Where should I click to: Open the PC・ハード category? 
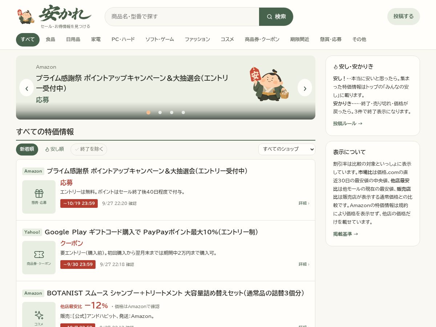[123, 40]
